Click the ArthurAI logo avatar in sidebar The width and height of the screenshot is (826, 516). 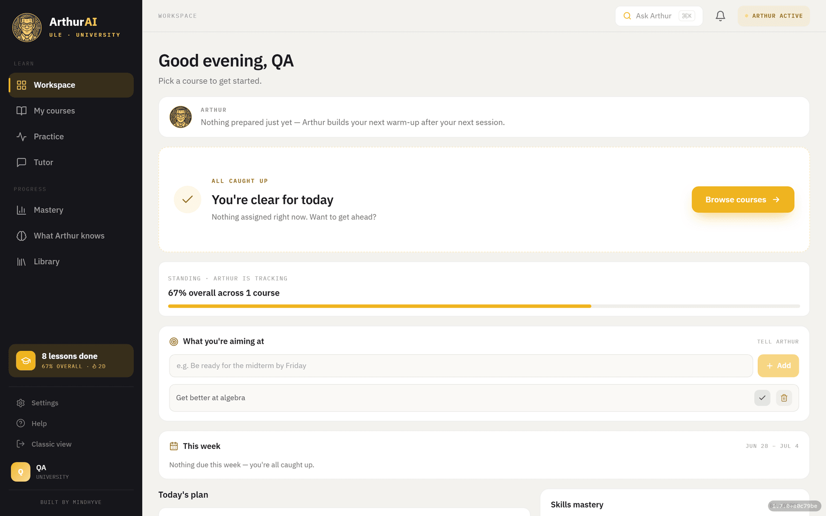point(27,27)
